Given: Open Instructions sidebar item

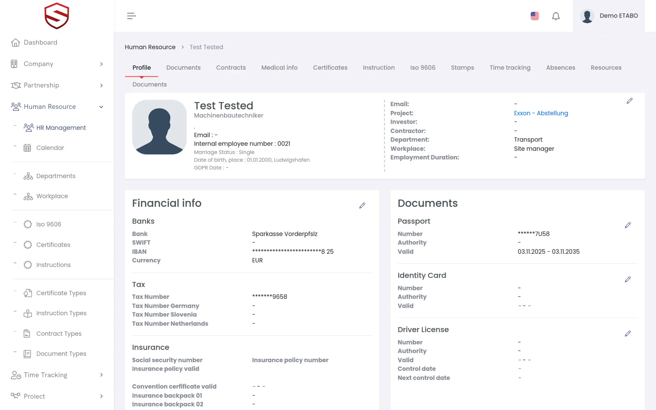Looking at the screenshot, I should click(47, 265).
